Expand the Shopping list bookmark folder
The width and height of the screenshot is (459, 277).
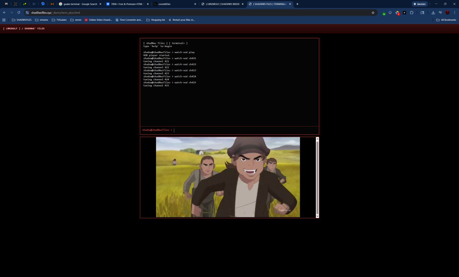(x=156, y=20)
